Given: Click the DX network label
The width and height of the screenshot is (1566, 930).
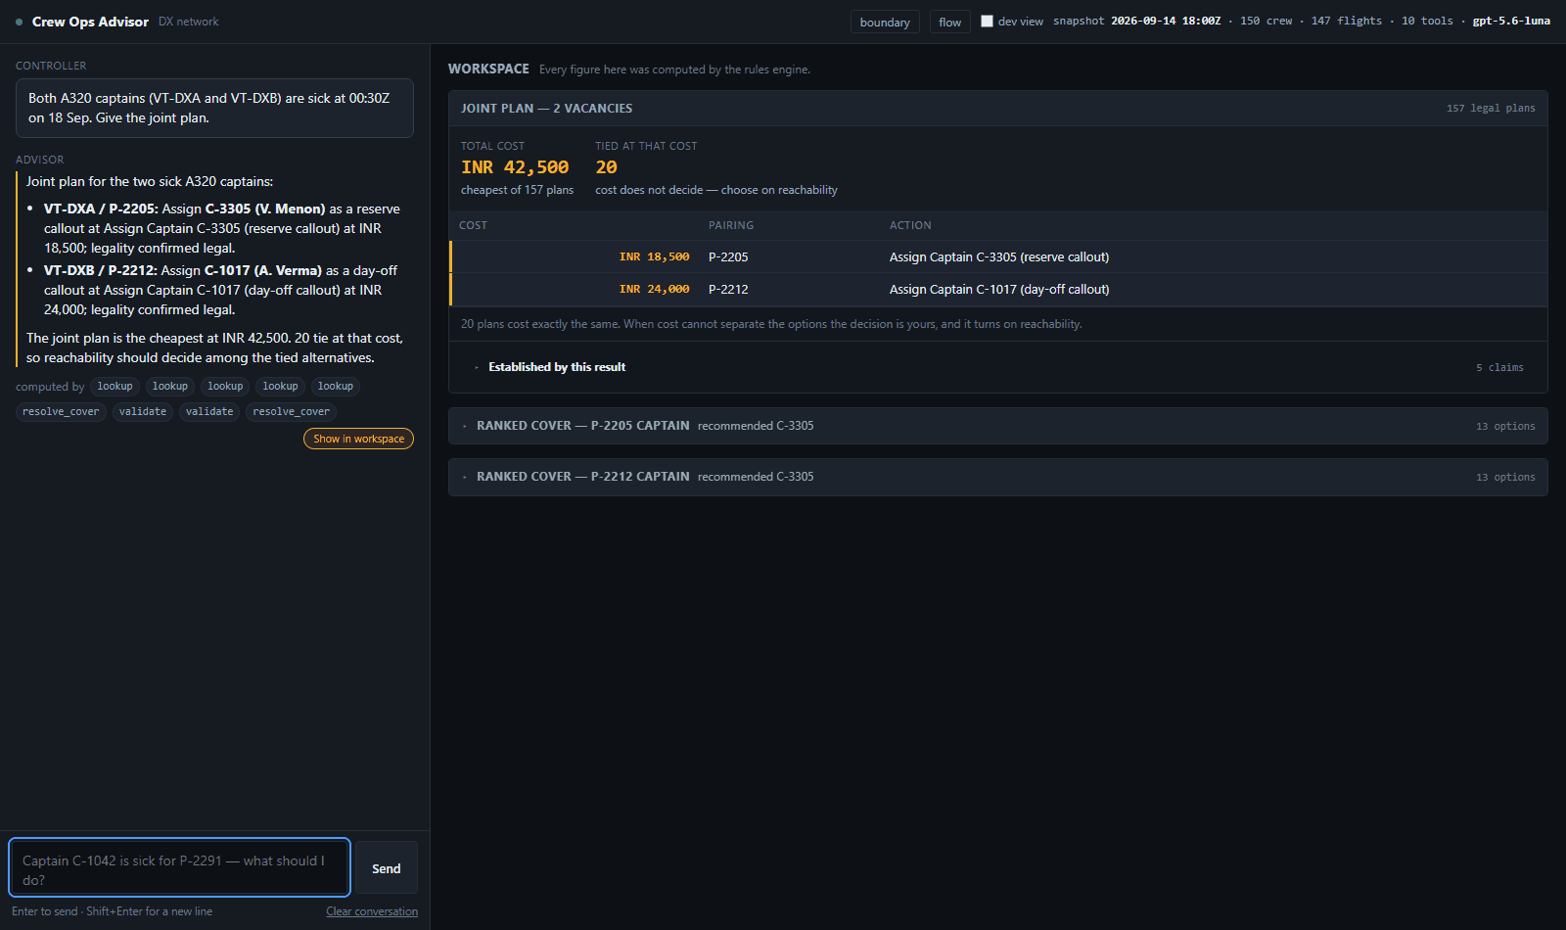Looking at the screenshot, I should (x=189, y=22).
